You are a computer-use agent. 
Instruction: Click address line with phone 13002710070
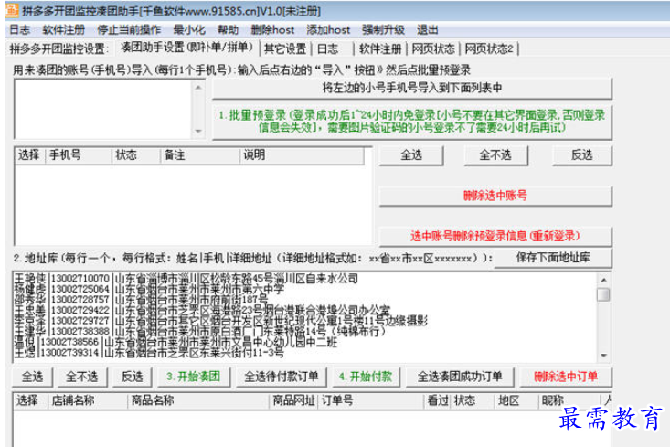186,279
